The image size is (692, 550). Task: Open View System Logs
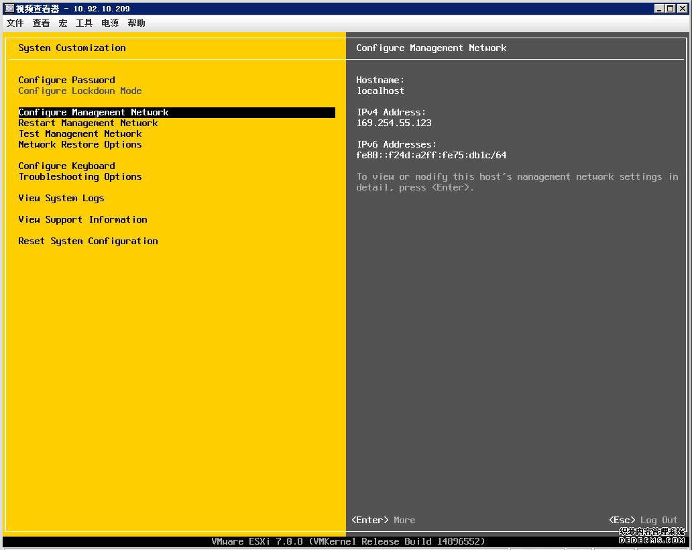pos(61,198)
